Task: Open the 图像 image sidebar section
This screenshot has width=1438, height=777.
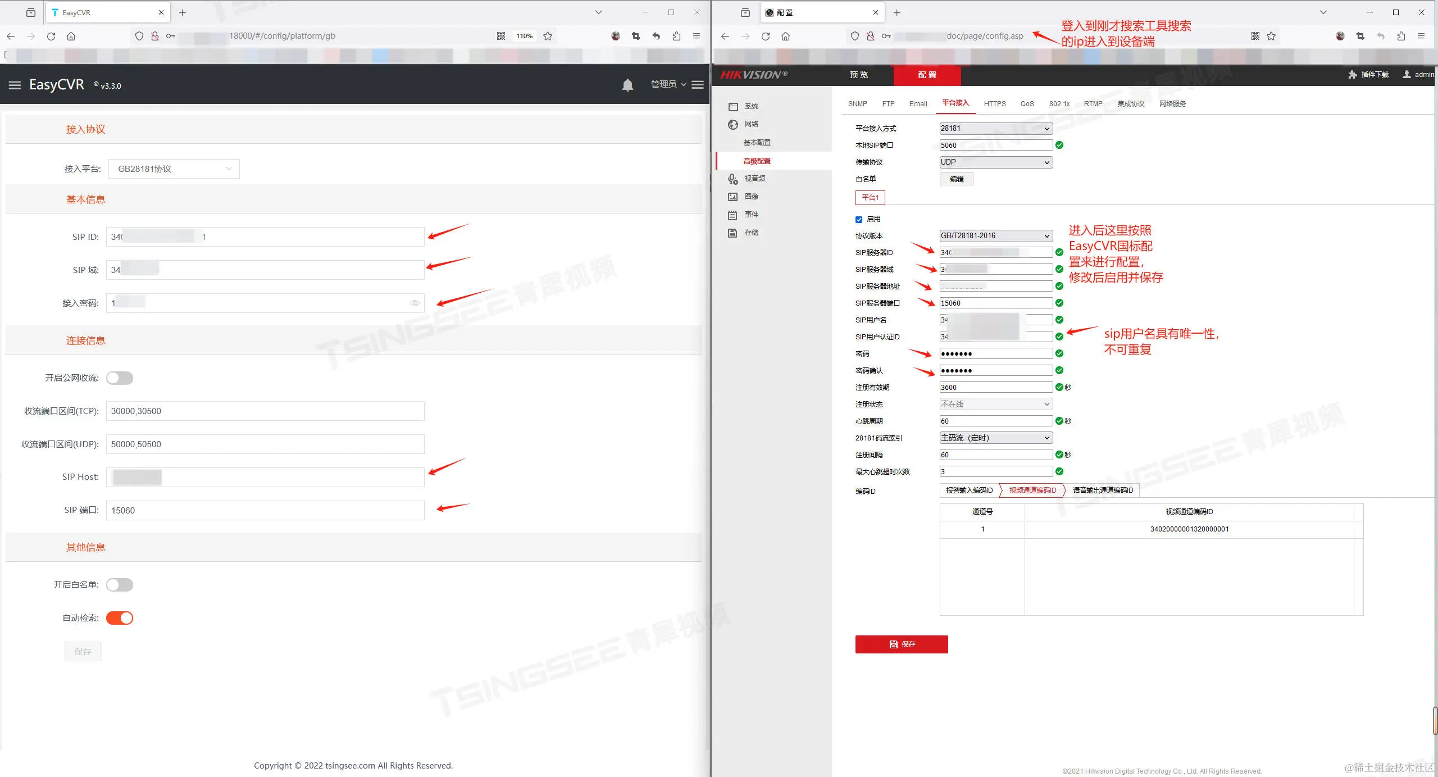Action: coord(751,197)
